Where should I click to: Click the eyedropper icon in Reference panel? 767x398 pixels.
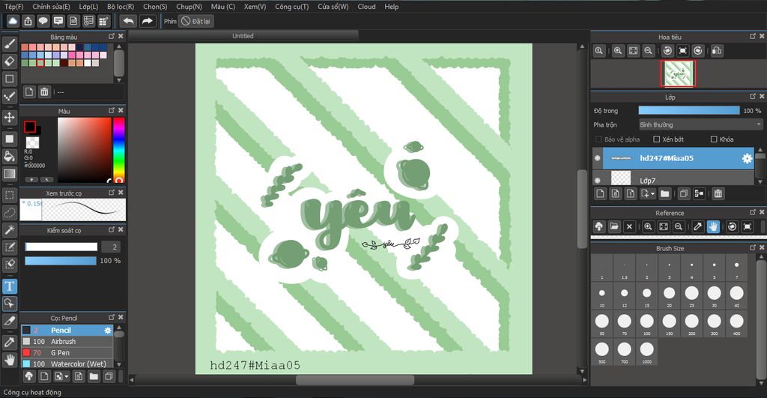(698, 226)
